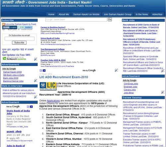Open Management Trainee vacancy in PNBHFL
Image resolution: width=166 pixels, height=147 pixels.
(x=142, y=123)
